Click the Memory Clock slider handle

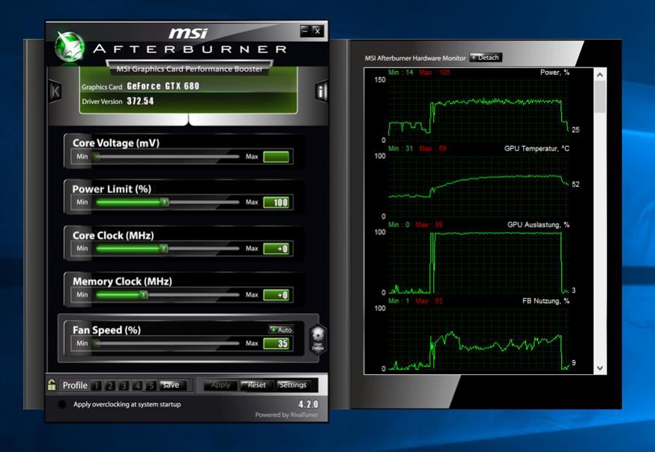143,295
